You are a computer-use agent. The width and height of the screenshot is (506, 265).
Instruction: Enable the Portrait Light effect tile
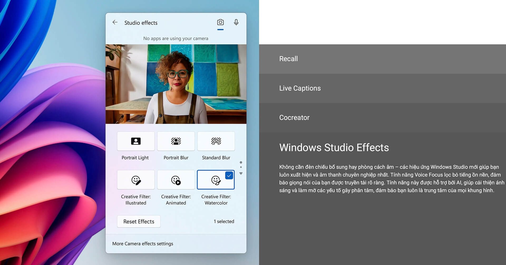click(136, 141)
